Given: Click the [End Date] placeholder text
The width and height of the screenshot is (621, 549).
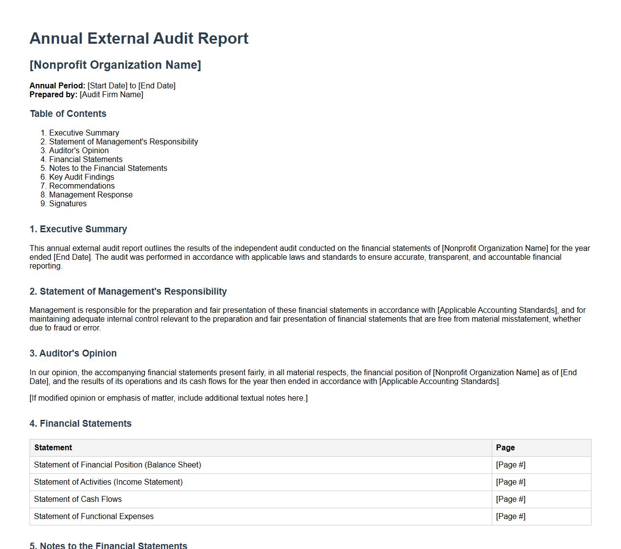Looking at the screenshot, I should click(x=157, y=85).
